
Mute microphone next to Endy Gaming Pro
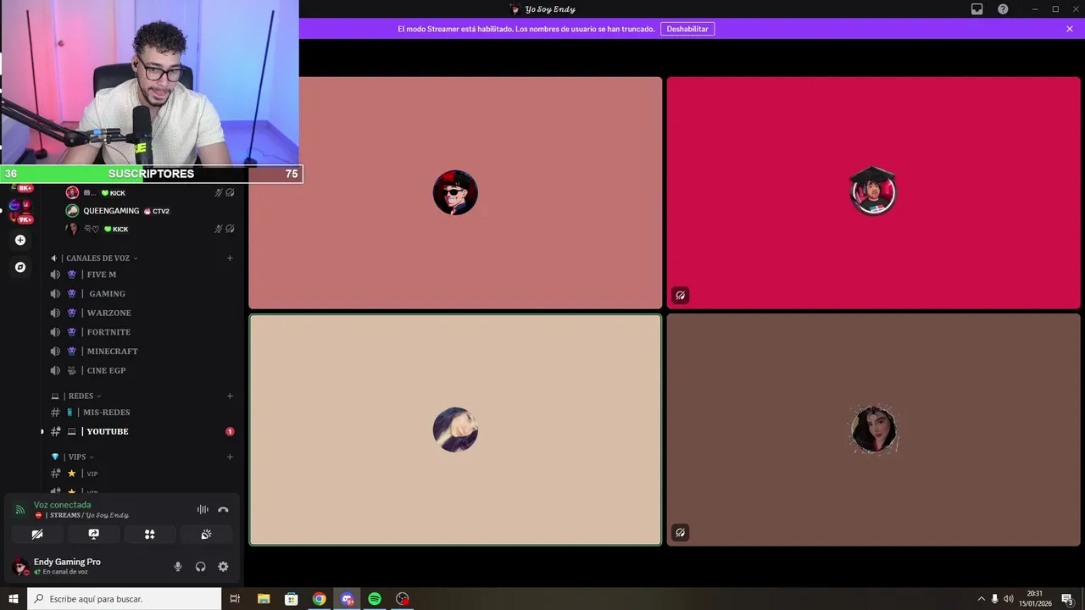coord(178,567)
